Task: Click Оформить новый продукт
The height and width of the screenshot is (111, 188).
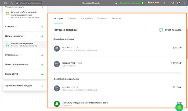Action: pos(19,86)
